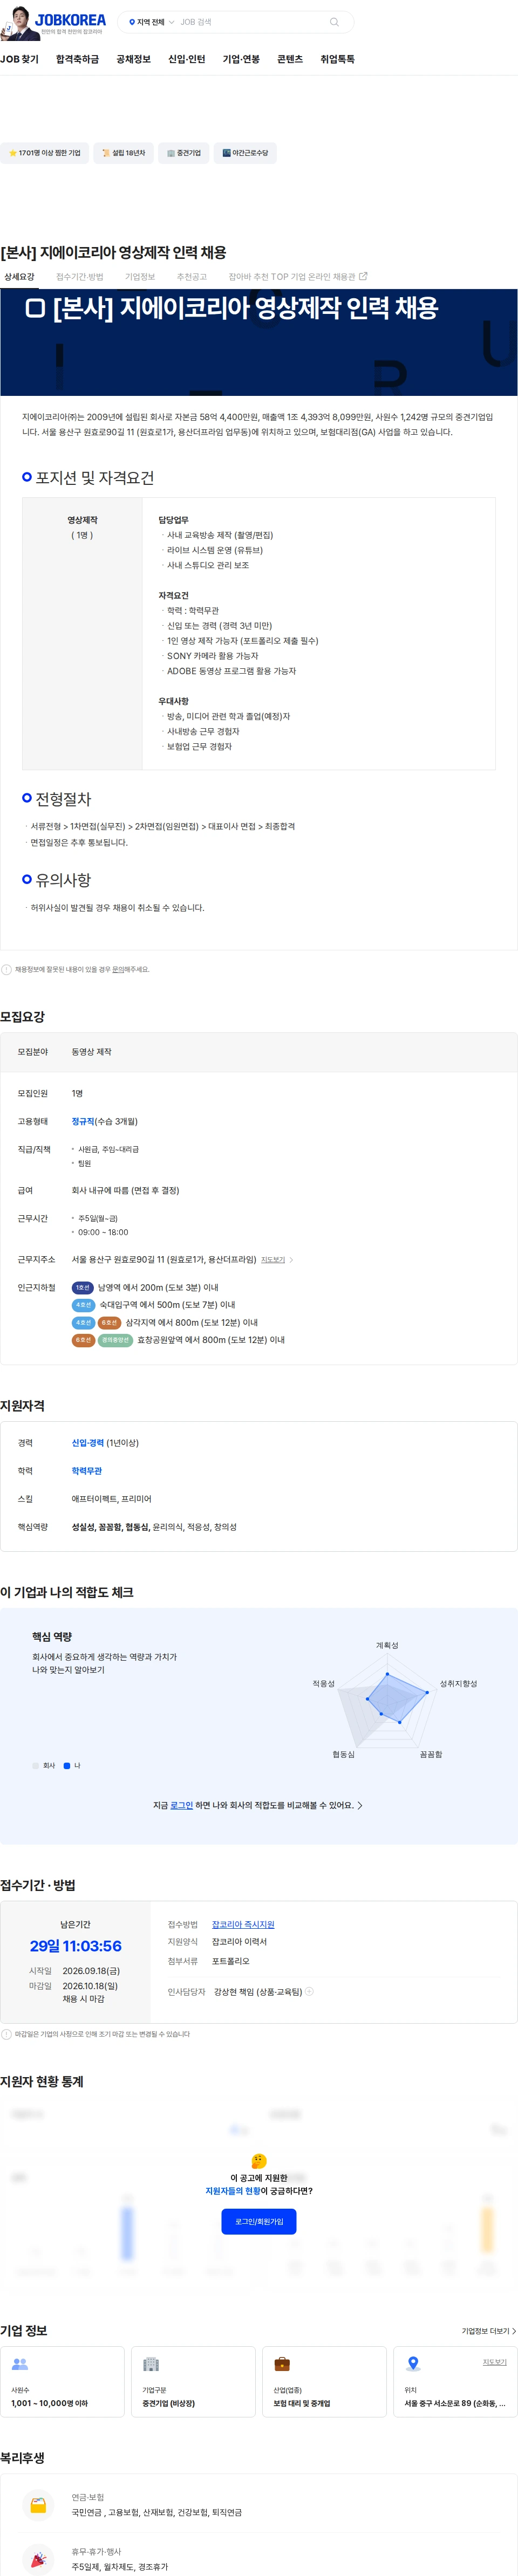Click the info icon beside 채용정보에 잘못된 내용
The width and height of the screenshot is (518, 2576).
(7, 969)
